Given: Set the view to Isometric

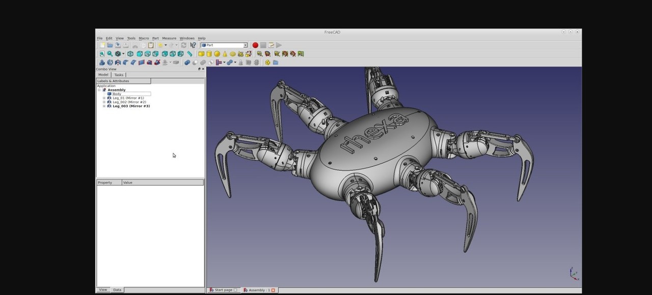Looking at the screenshot, I should click(x=130, y=53).
